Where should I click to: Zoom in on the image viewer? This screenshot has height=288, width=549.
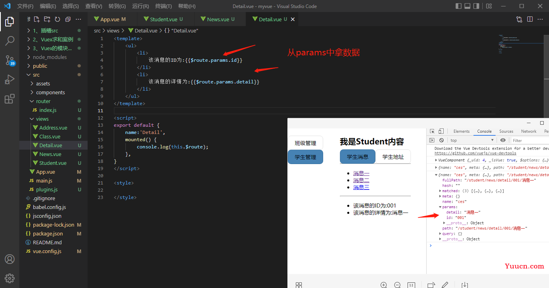pyautogui.click(x=384, y=285)
